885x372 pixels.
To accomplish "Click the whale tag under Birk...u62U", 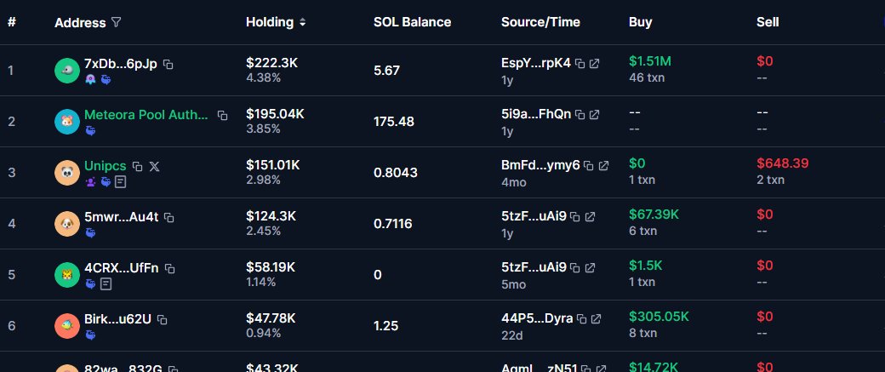I will point(90,335).
